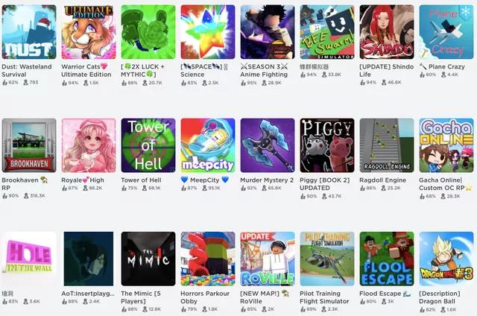Click the Pilot Training Flight Simulator title
This screenshot has width=477, height=316.
coord(324,297)
